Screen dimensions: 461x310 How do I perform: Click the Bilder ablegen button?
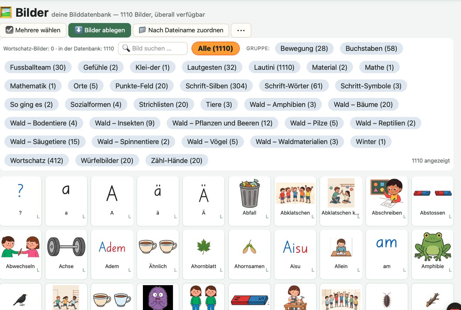click(100, 30)
